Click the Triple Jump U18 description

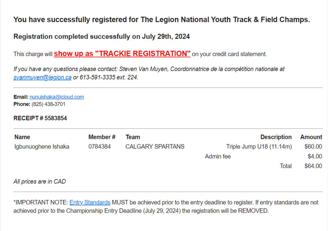tap(259, 147)
